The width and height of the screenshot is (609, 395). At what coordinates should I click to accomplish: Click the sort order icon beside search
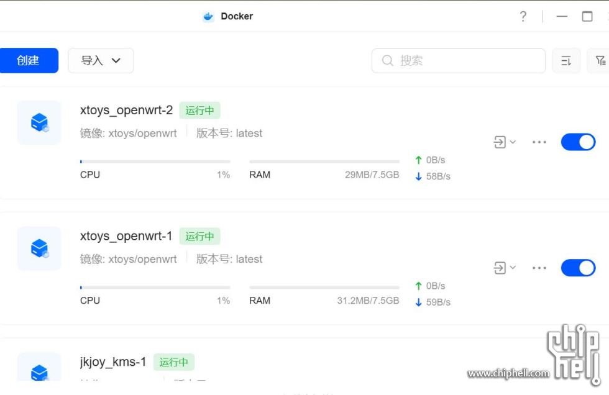(x=566, y=60)
